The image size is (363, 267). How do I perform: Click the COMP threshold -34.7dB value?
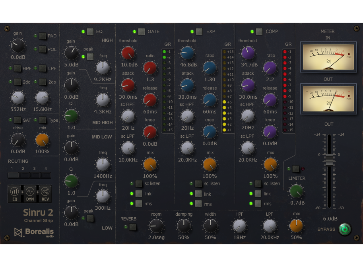tap(248, 65)
